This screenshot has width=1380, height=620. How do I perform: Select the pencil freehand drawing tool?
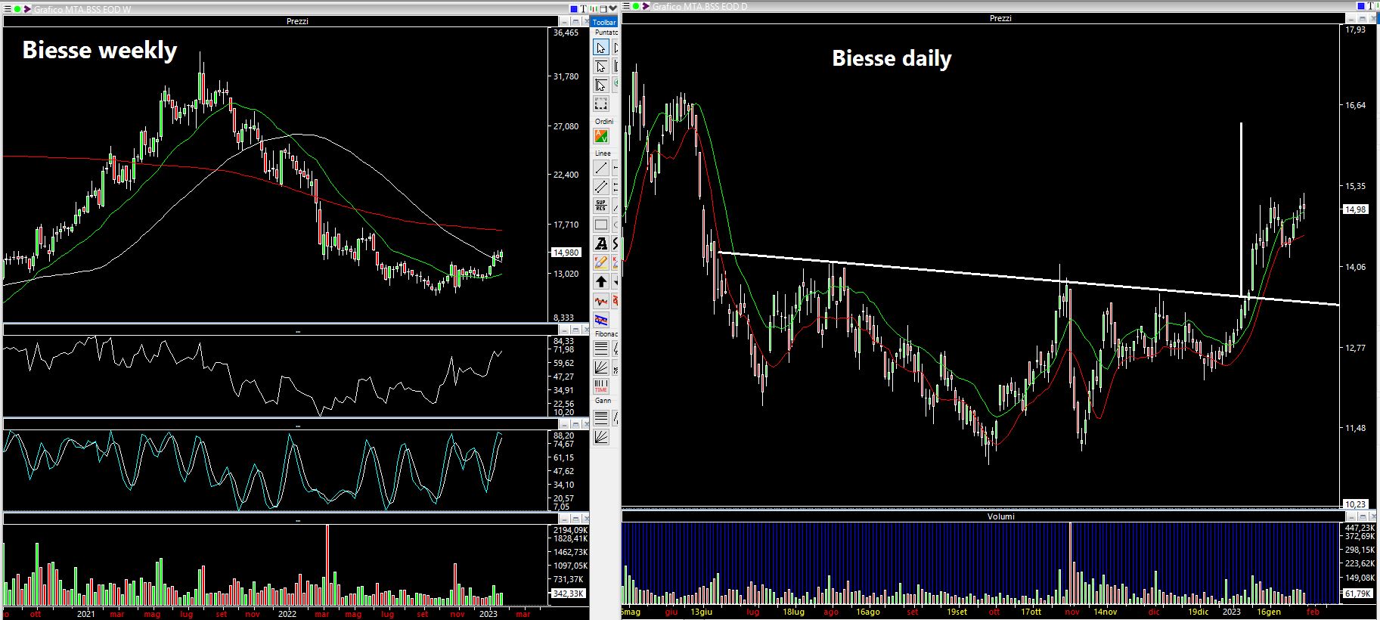(601, 262)
